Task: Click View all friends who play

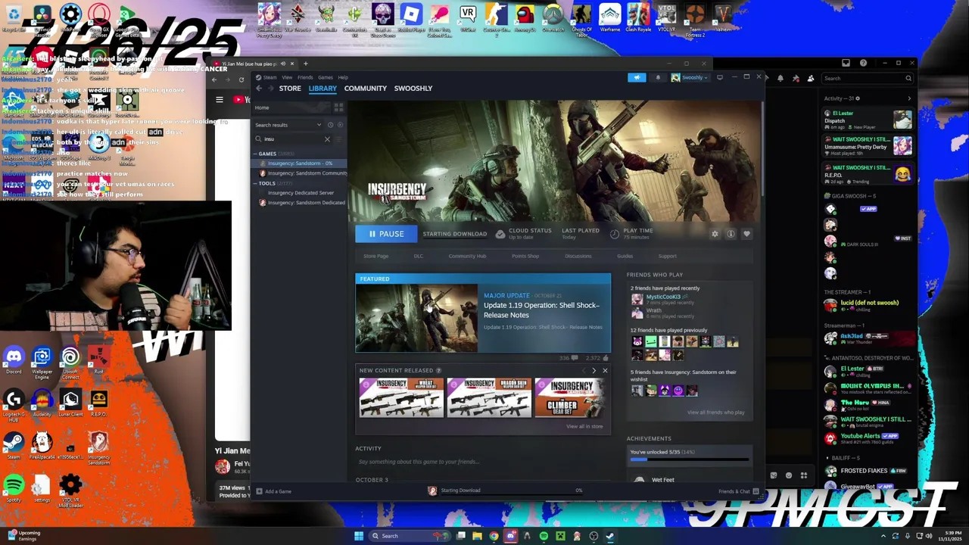Action: click(715, 413)
